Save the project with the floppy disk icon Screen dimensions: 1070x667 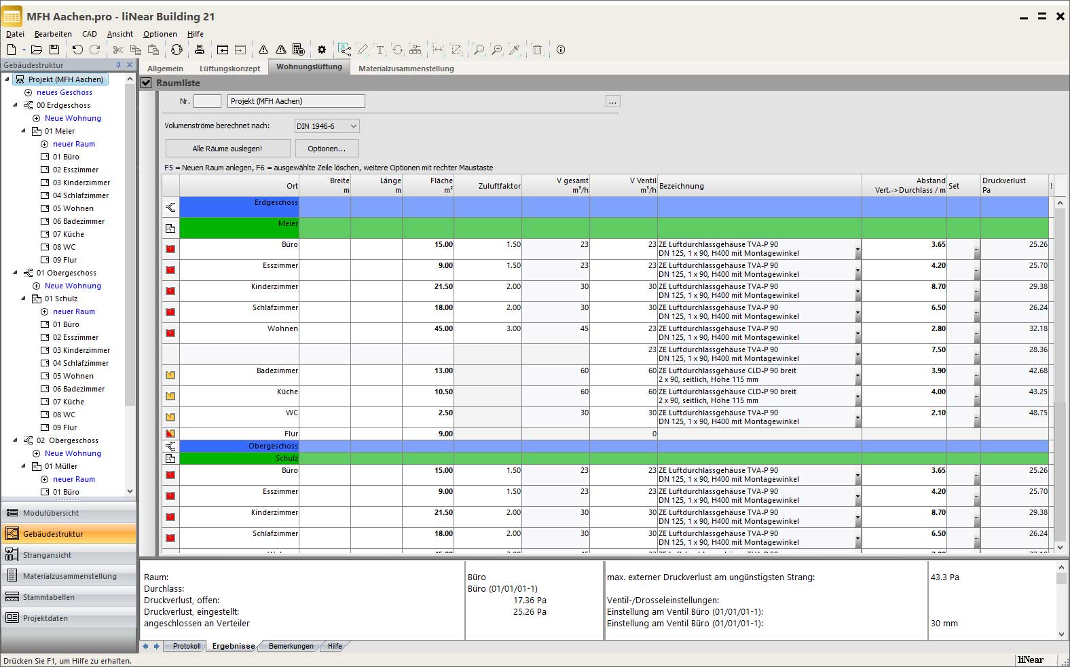click(x=54, y=50)
